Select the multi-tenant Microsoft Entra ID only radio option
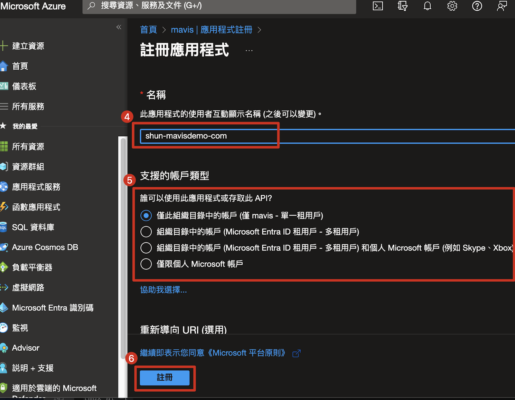The width and height of the screenshot is (515, 400). click(146, 232)
